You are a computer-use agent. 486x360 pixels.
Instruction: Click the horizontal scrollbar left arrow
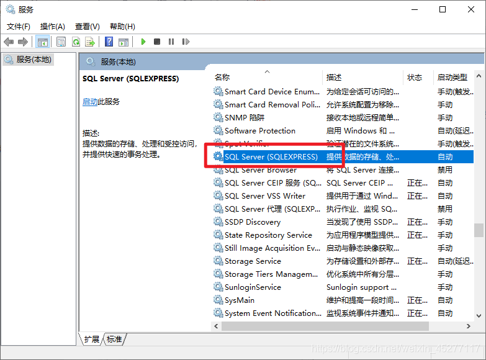tap(217, 326)
